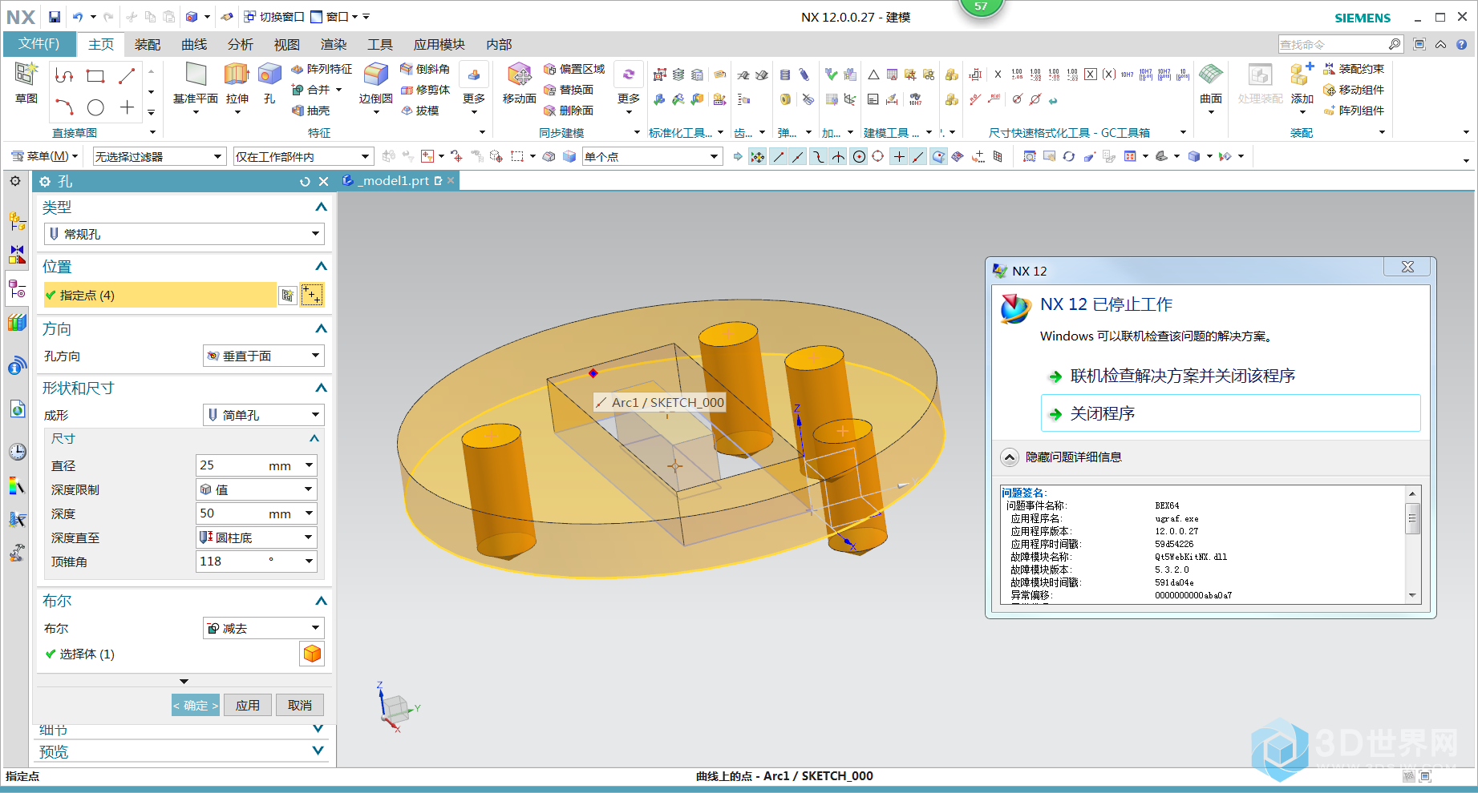Toggle End Point snap (first slash icon)
Image resolution: width=1478 pixels, height=793 pixels.
coord(778,157)
